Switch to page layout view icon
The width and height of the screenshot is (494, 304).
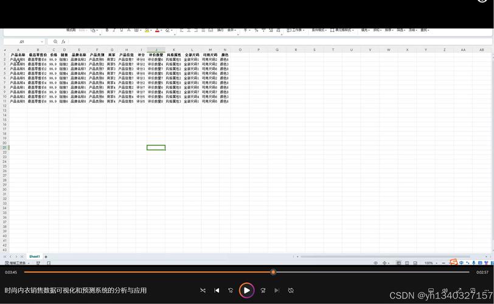point(407,263)
